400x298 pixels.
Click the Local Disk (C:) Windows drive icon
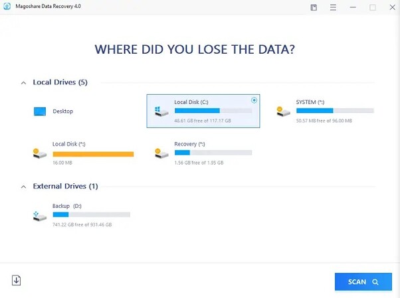point(161,111)
